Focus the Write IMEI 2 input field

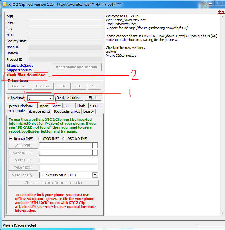65,153
